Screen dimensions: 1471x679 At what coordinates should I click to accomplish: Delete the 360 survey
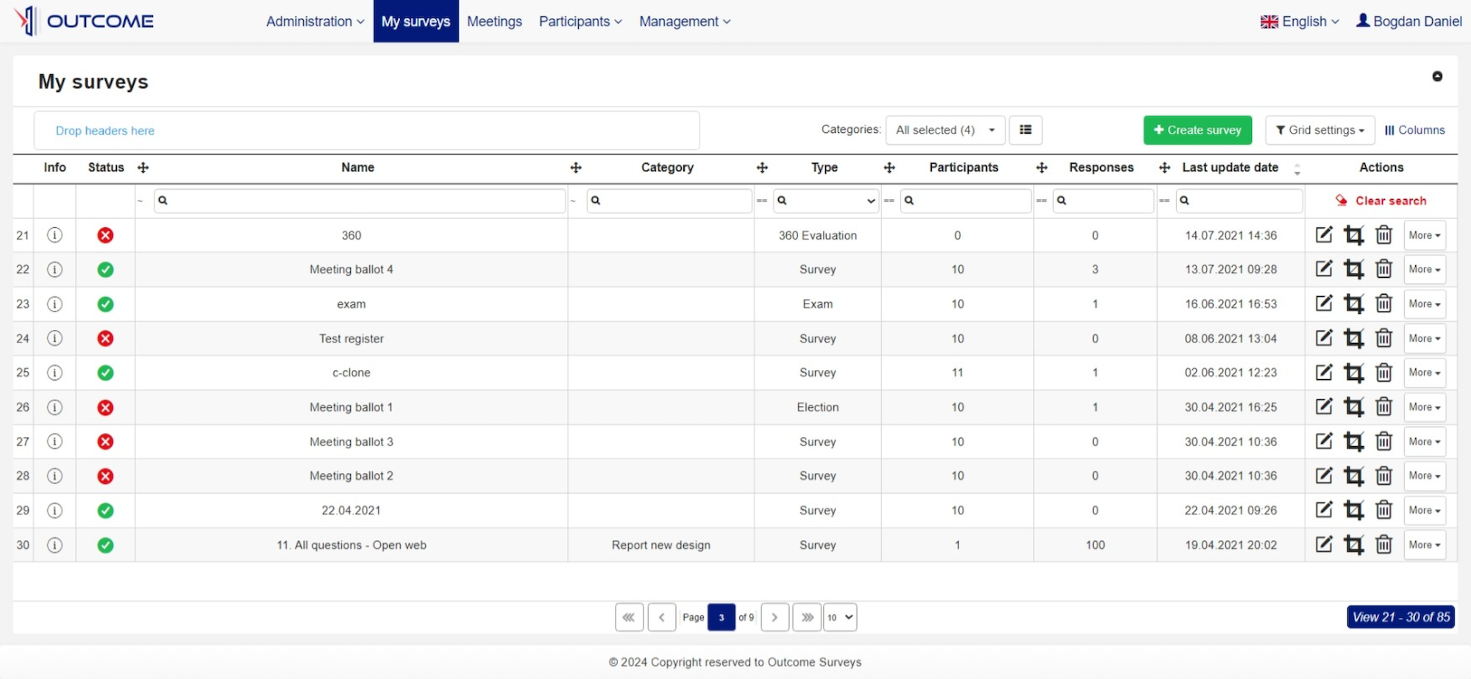coord(1383,235)
